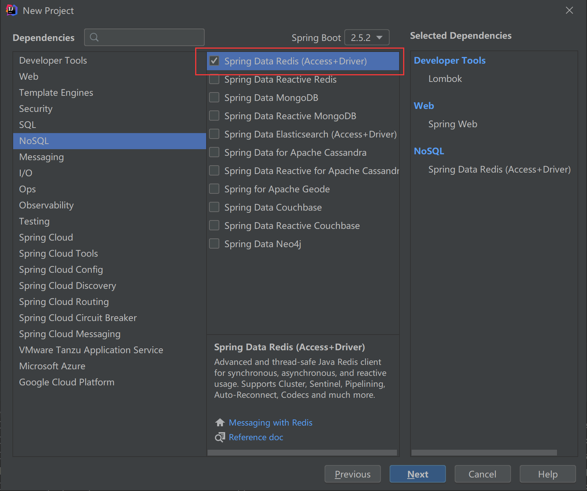Enable Spring Data MongoDB dependency
This screenshot has height=491, width=587.
pos(214,97)
